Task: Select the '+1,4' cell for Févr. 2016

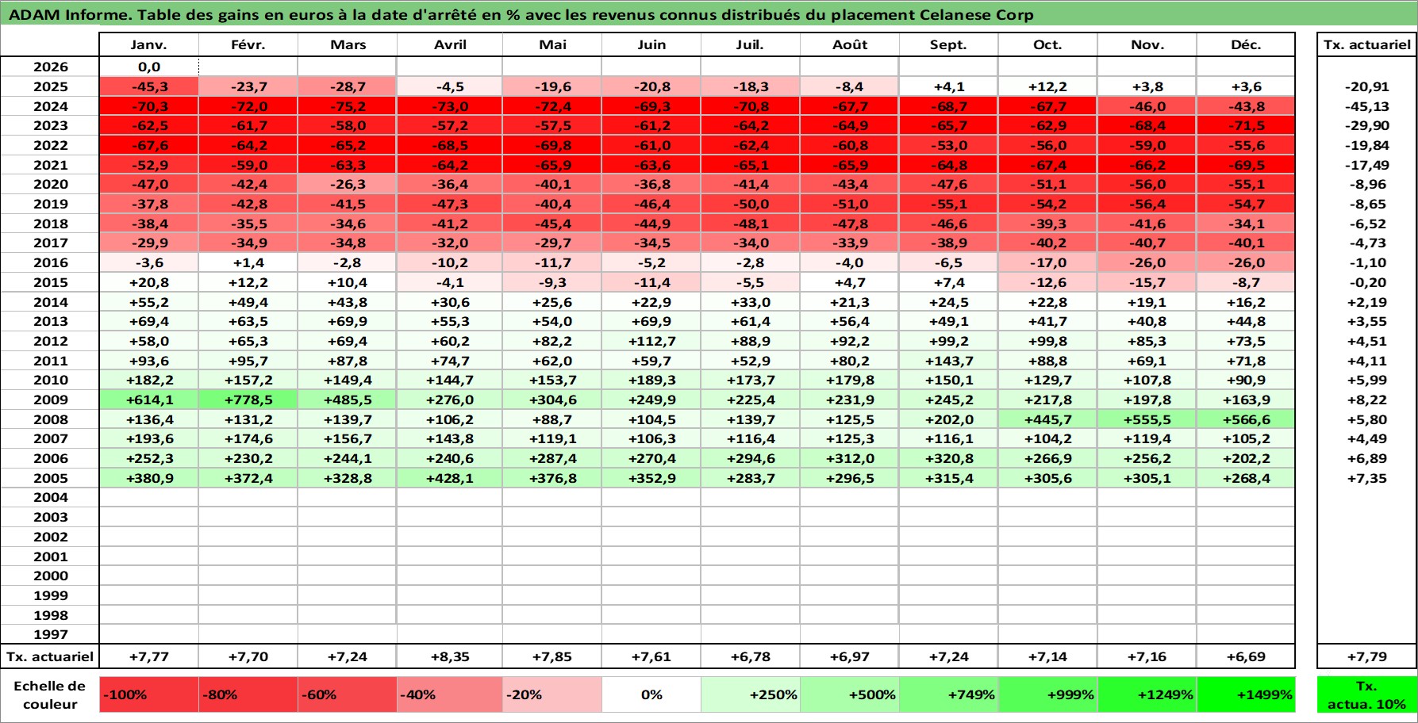Action: [248, 262]
